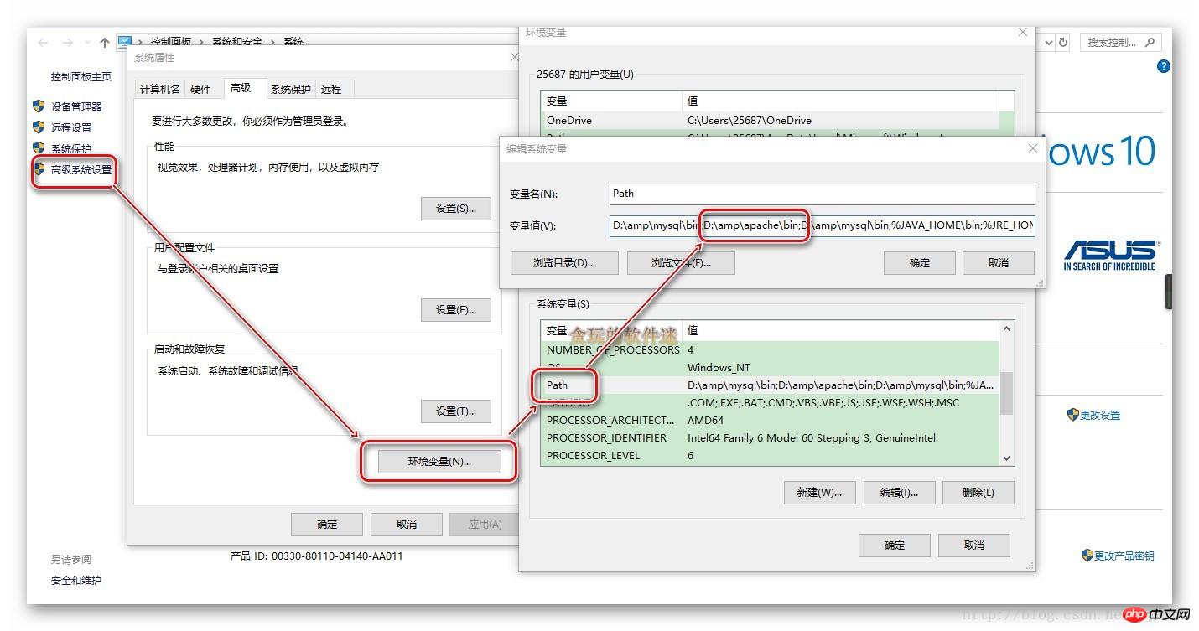This screenshot has width=1199, height=631.
Task: Click 编辑(I) system variable button
Action: click(x=899, y=493)
